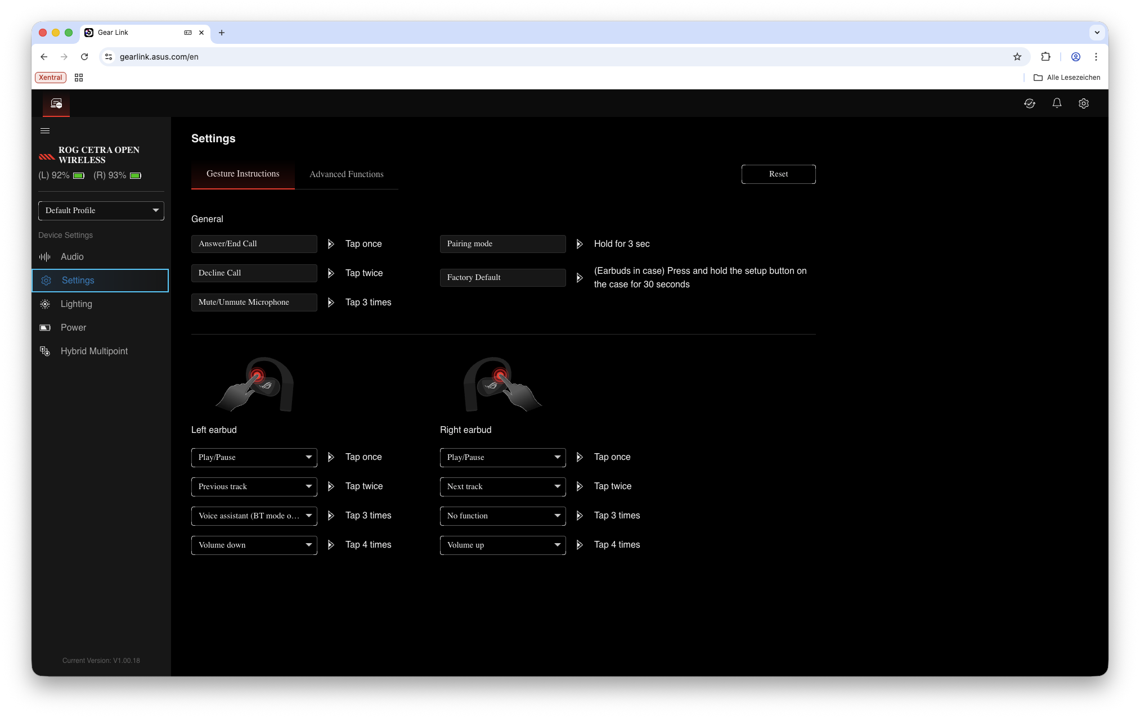1140x718 pixels.
Task: Open the Lighting section
Action: tap(76, 304)
